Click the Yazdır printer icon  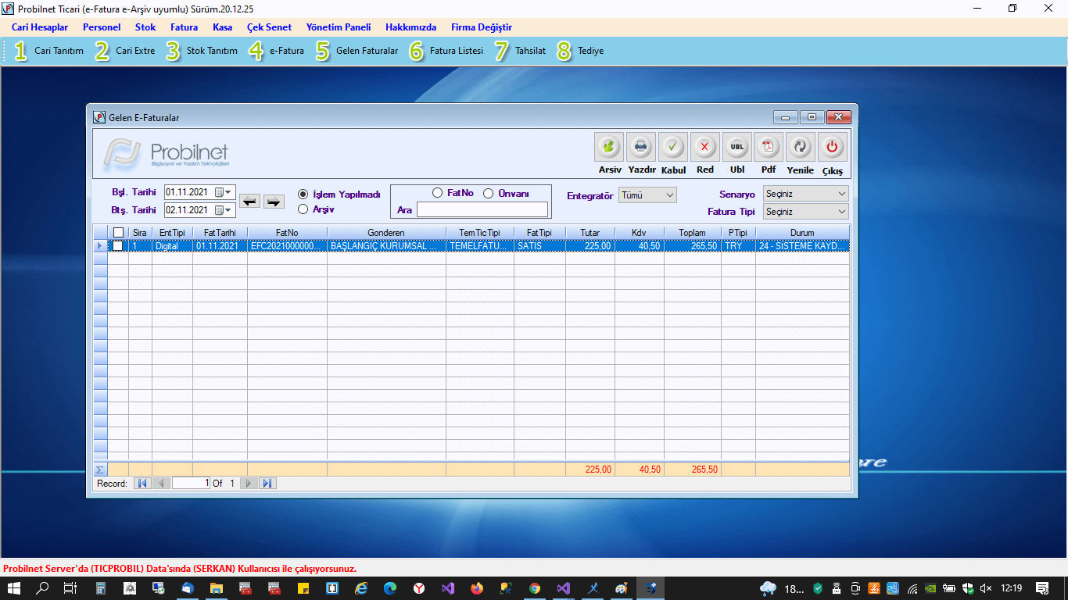(641, 147)
